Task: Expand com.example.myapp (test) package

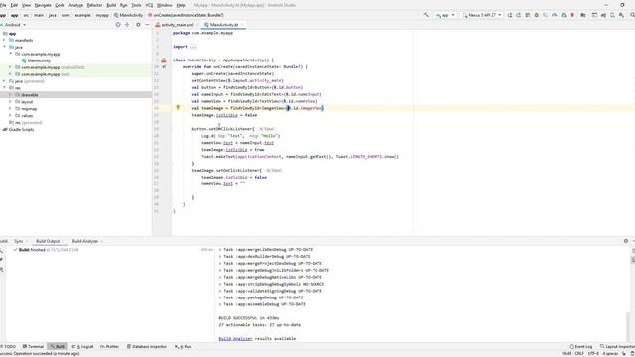Action: (x=11, y=74)
